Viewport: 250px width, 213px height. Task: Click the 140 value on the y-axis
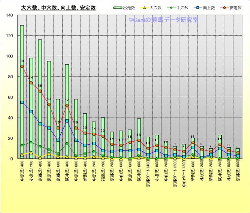[10, 15]
